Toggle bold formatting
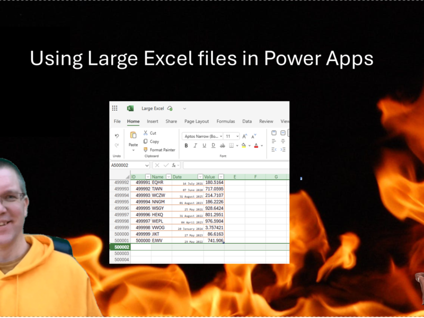This screenshot has height=318, width=424. pyautogui.click(x=186, y=146)
